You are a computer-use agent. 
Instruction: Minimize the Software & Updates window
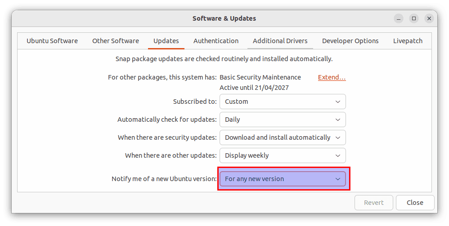coord(399,18)
